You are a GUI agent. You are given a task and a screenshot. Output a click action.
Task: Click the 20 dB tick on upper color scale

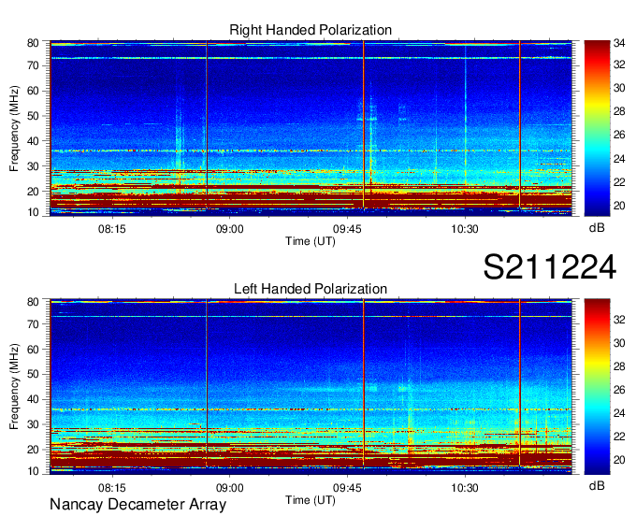[x=619, y=206]
